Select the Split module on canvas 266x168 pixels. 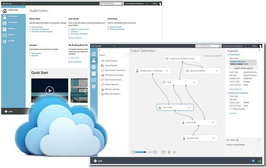[180, 82]
